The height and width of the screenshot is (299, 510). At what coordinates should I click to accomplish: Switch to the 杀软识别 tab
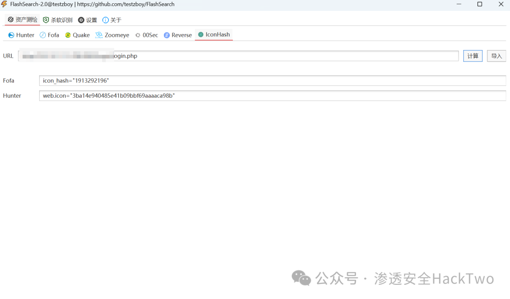pyautogui.click(x=58, y=20)
